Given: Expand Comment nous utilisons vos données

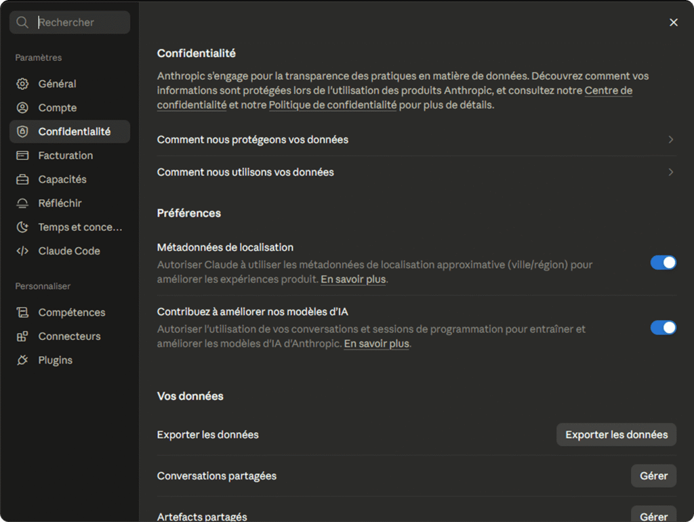Looking at the screenshot, I should 417,172.
